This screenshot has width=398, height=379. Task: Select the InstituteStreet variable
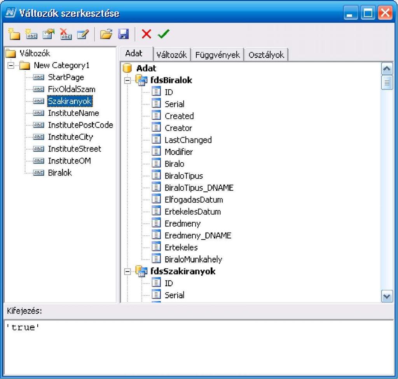click(x=75, y=149)
